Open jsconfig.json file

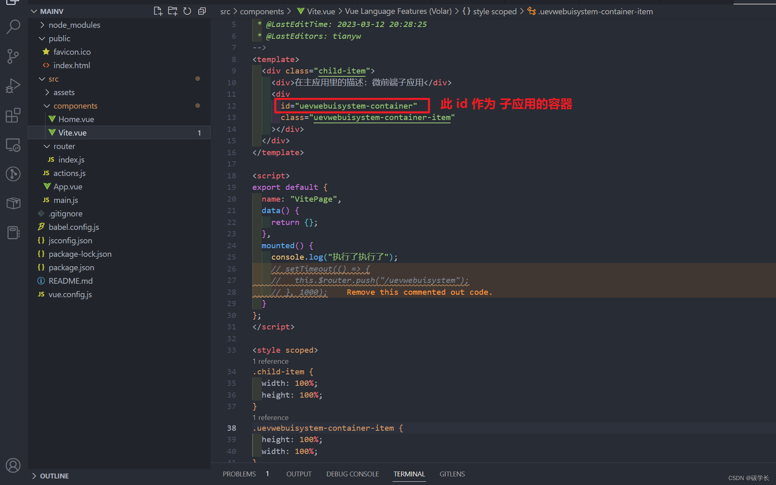tap(119, 240)
